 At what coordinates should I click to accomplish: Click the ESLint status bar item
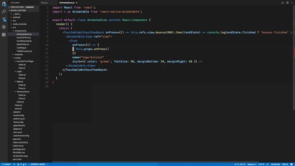285,164
